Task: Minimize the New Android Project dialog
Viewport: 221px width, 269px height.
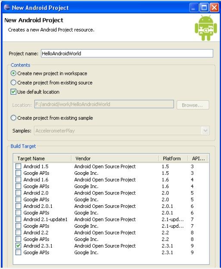Action: (x=194, y=7)
